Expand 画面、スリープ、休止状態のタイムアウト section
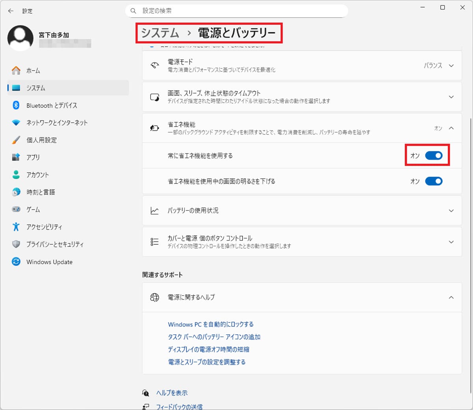 point(451,97)
